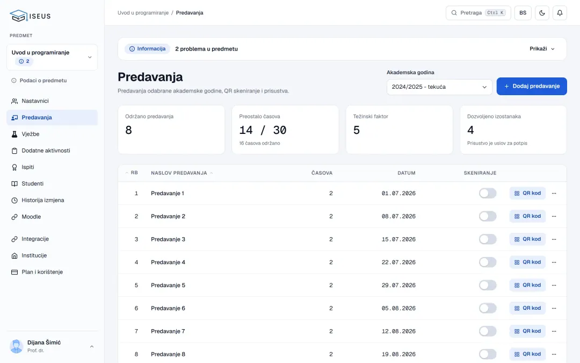Enable scanning for Predavanje 4
Viewport: 580px width, 363px height.
(x=488, y=262)
